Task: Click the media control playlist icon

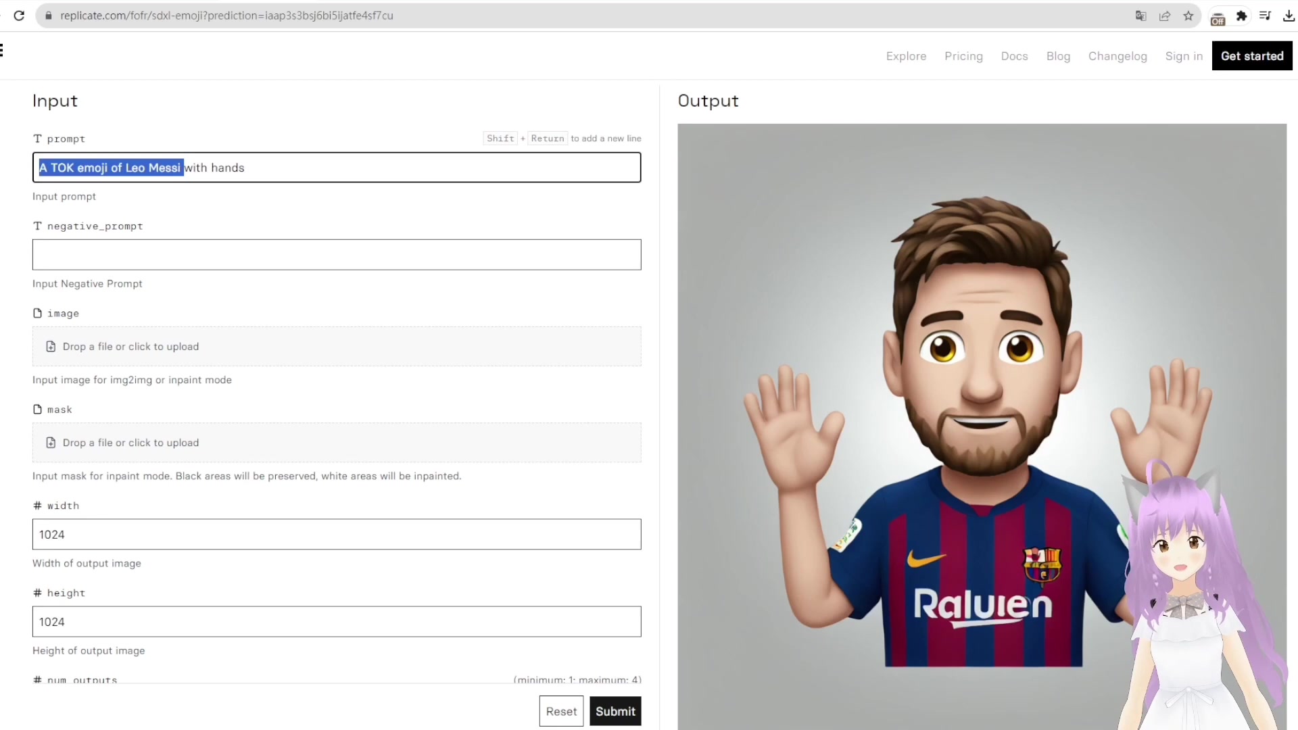Action: (1265, 16)
